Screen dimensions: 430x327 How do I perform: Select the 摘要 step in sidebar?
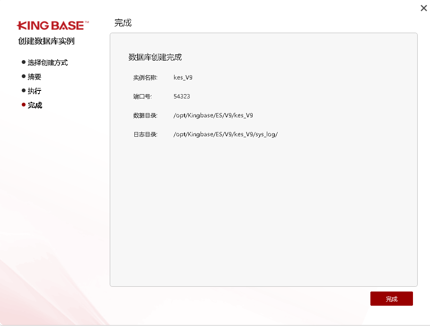click(35, 77)
